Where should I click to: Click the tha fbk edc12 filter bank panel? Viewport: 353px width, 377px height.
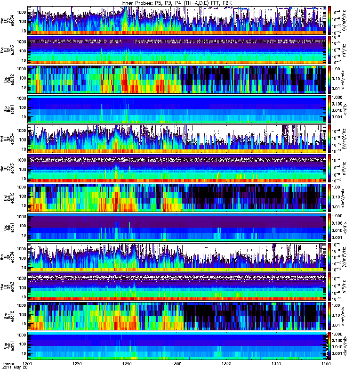(177, 80)
